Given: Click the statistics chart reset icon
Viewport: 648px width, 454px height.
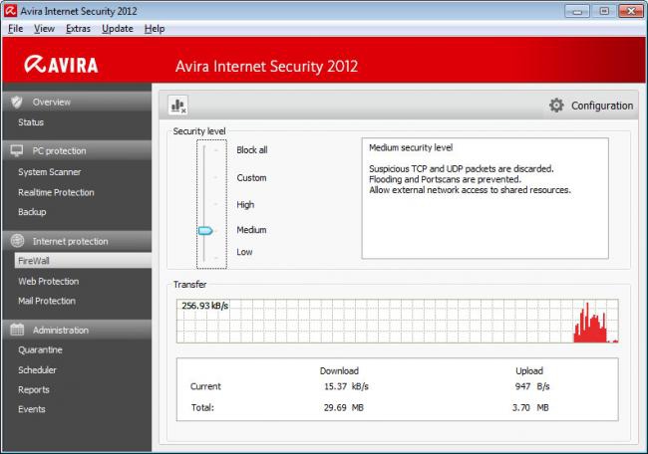Looking at the screenshot, I should tap(178, 106).
